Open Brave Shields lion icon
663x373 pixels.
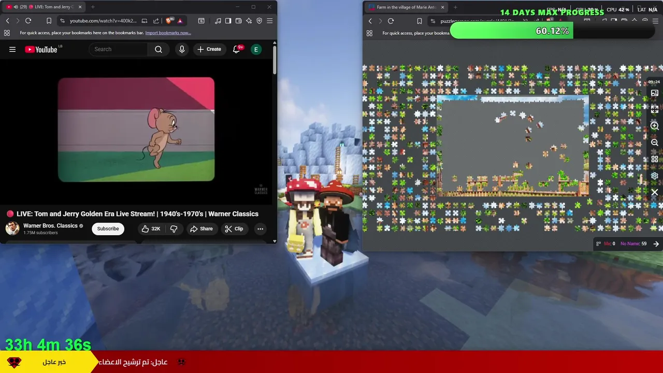click(x=169, y=21)
